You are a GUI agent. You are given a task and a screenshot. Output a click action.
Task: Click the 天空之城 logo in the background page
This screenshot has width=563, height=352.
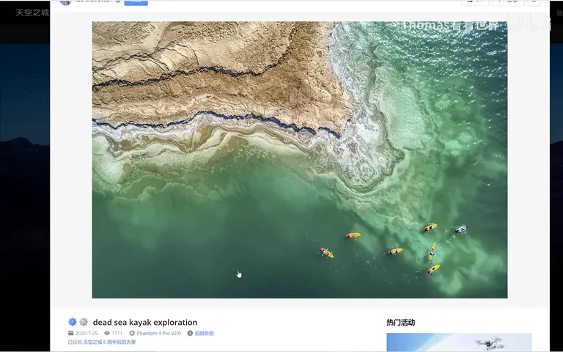(x=32, y=13)
